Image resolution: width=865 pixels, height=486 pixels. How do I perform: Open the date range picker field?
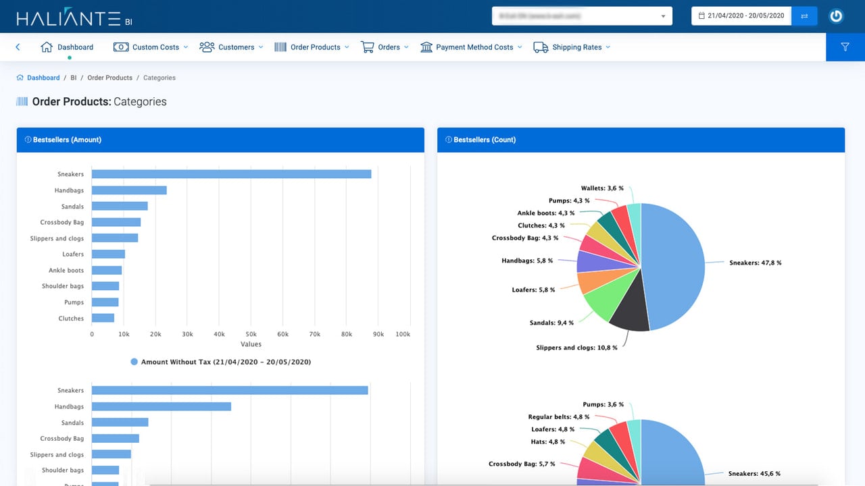point(741,16)
